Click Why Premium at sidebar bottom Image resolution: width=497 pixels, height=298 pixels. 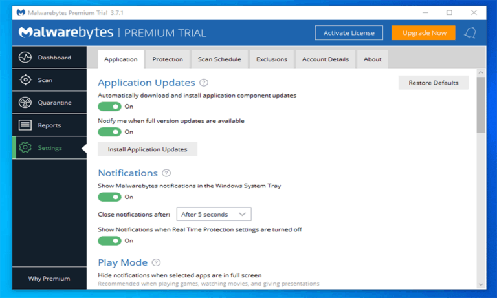point(49,279)
